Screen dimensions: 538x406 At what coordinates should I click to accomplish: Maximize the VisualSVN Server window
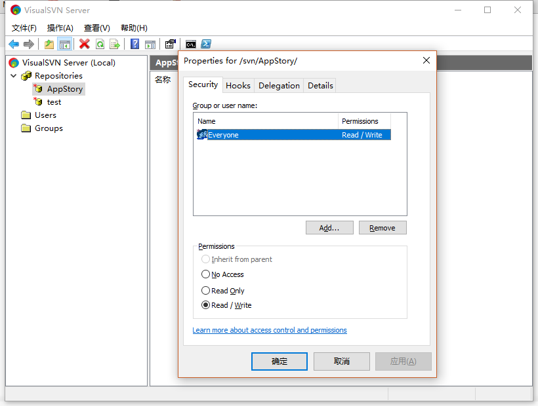[x=487, y=10]
